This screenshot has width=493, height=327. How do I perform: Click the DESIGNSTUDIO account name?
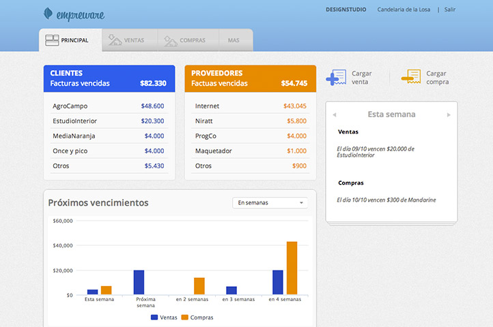tap(347, 10)
